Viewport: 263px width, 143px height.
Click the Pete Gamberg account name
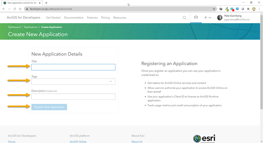click(x=233, y=16)
